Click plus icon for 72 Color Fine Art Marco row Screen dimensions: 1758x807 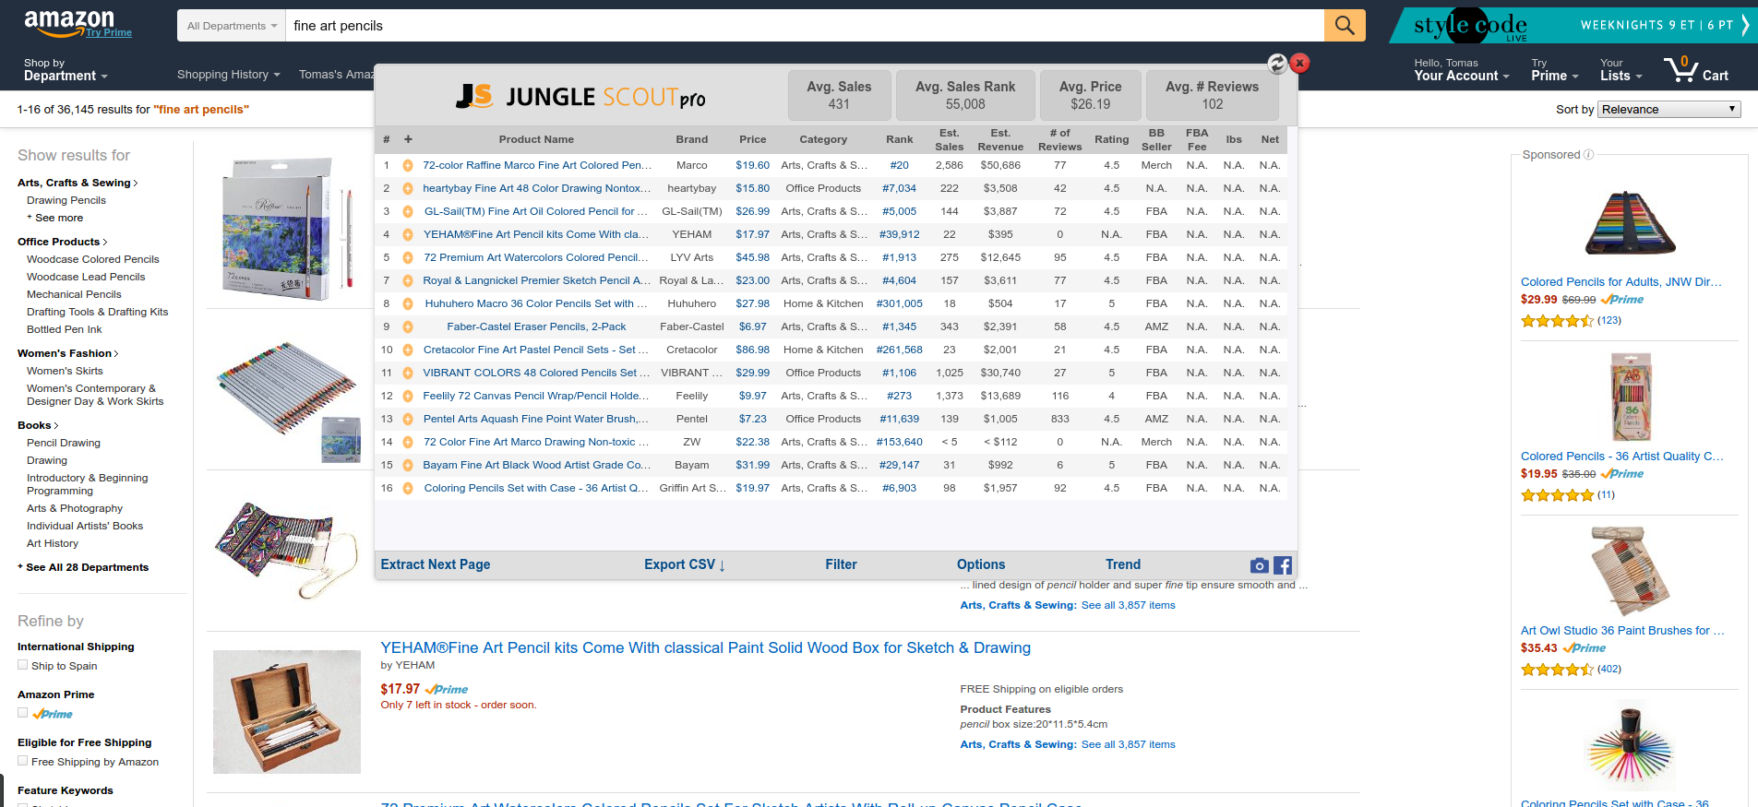[408, 443]
